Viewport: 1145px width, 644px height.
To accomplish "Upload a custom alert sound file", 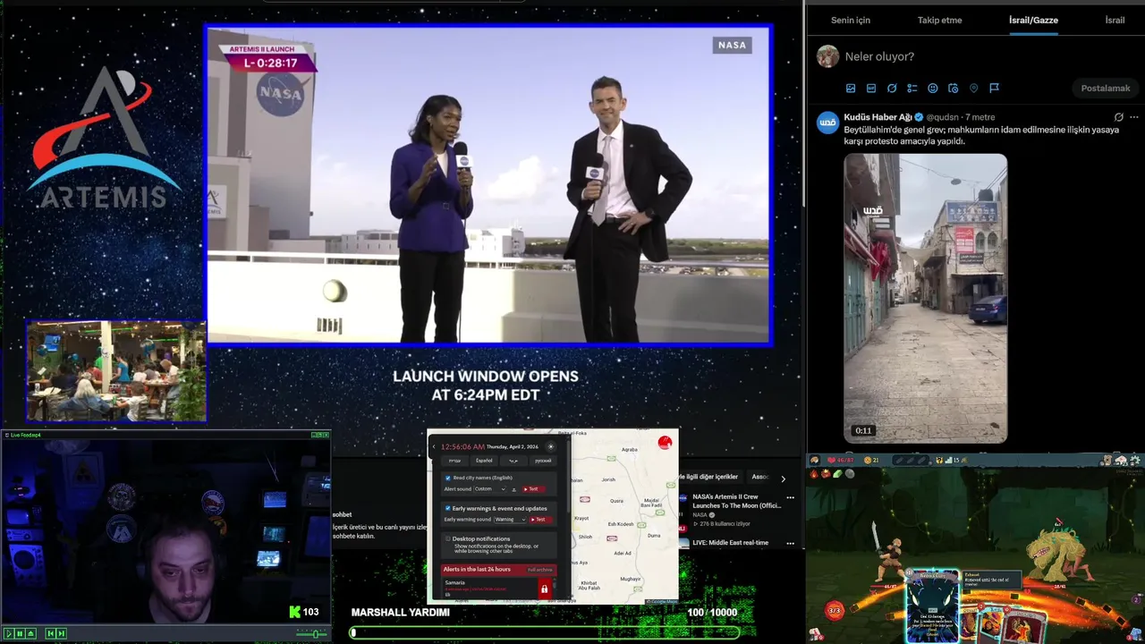I will point(513,489).
